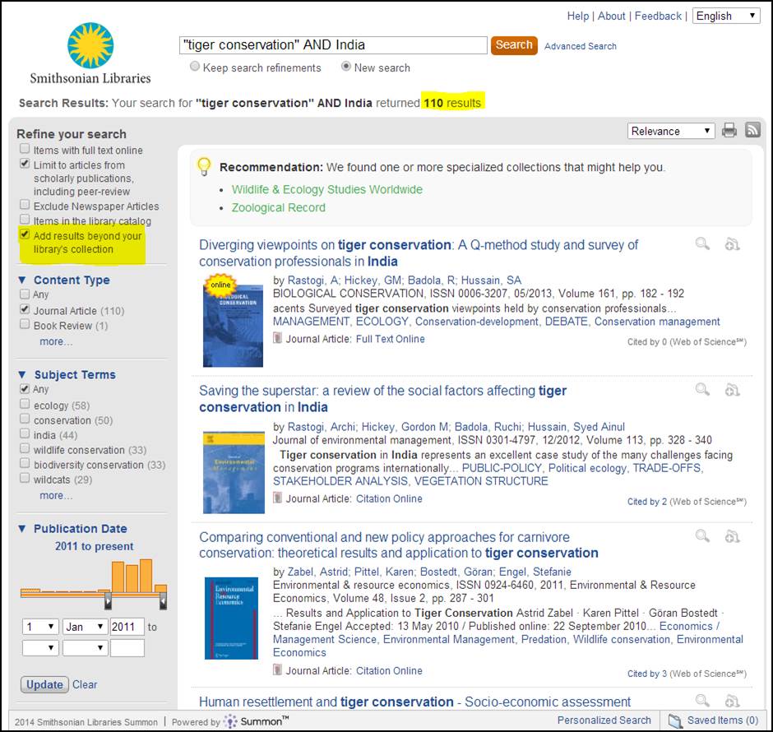Check the ecology subject term

coord(25,404)
